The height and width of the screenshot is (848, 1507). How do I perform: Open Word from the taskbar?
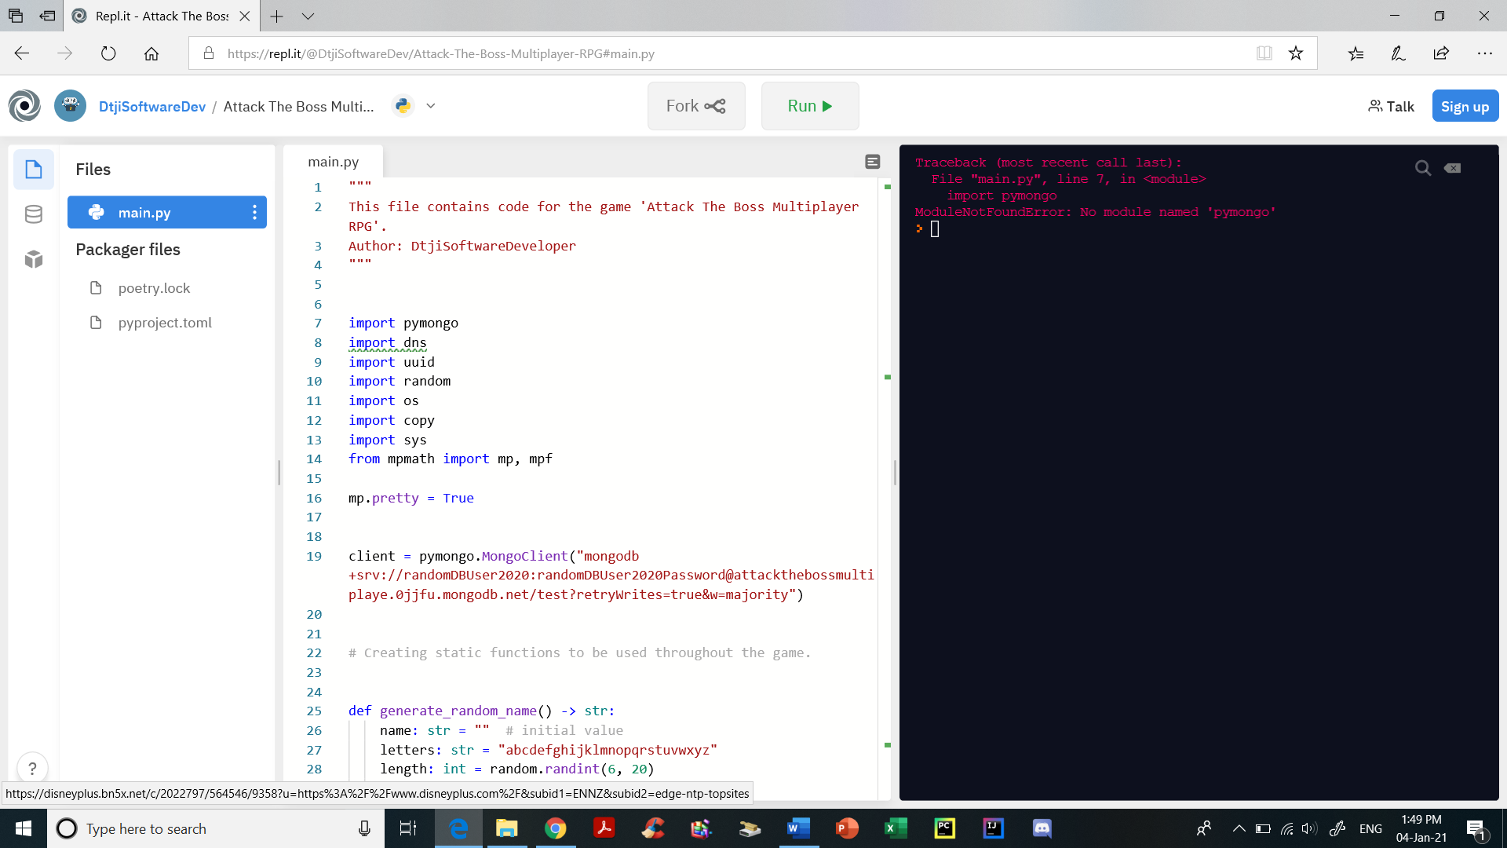798,828
